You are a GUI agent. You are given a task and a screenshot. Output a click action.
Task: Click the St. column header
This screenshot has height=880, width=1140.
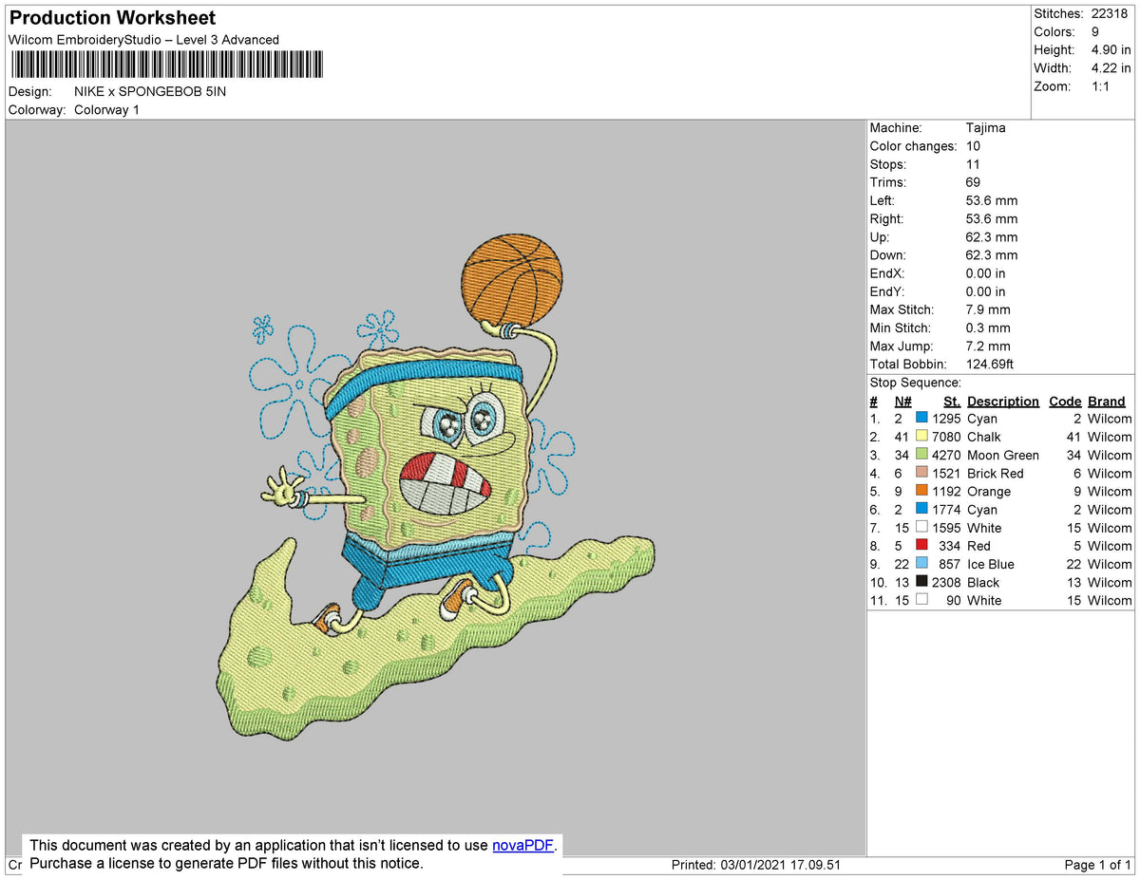coord(952,401)
